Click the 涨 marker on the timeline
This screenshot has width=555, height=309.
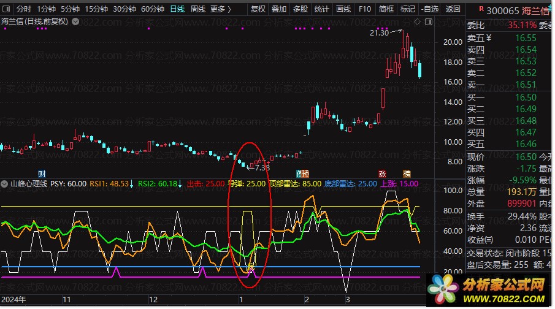click(x=382, y=174)
